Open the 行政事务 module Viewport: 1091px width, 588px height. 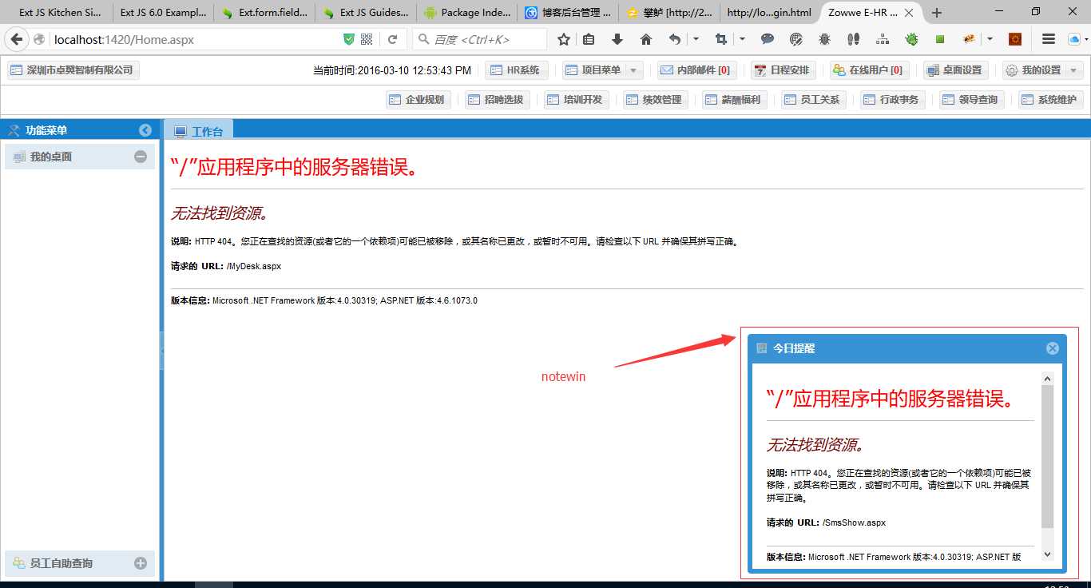tap(891, 100)
